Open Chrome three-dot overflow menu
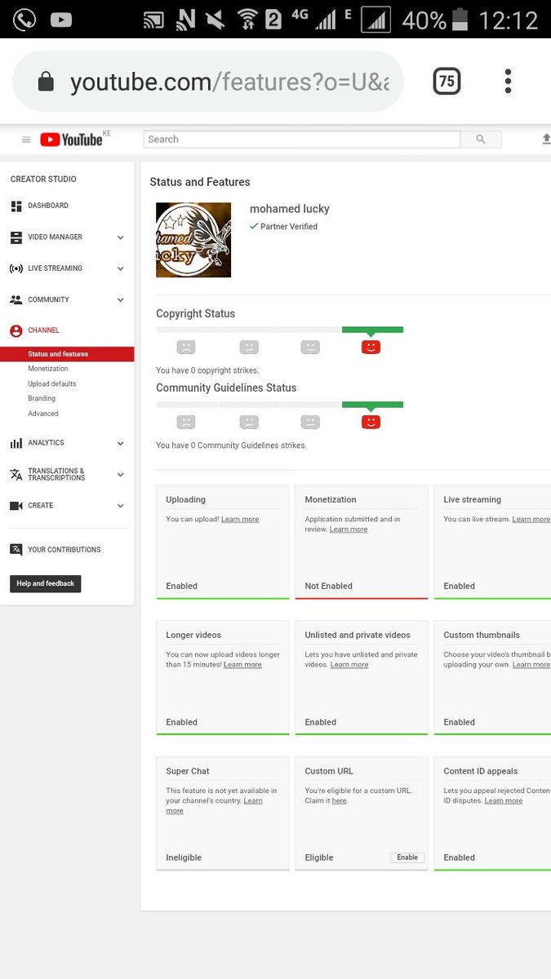This screenshot has height=979, width=551. click(x=508, y=81)
